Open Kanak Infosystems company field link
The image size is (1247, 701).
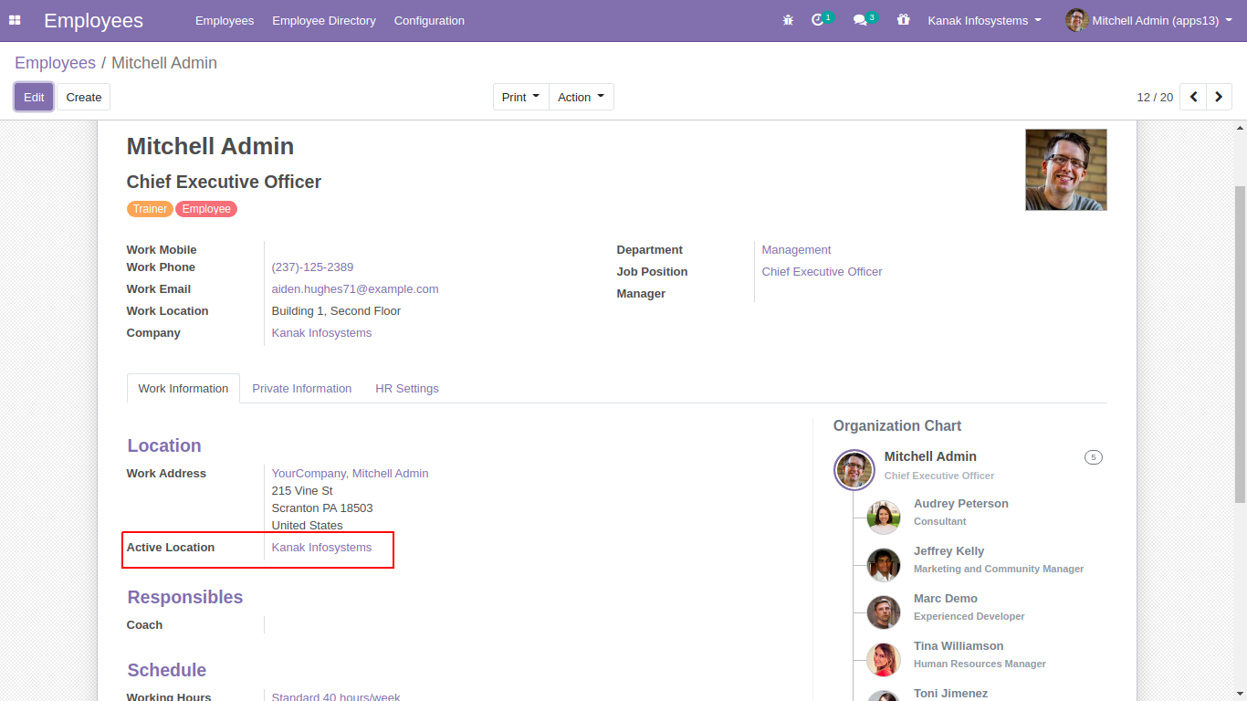321,332
